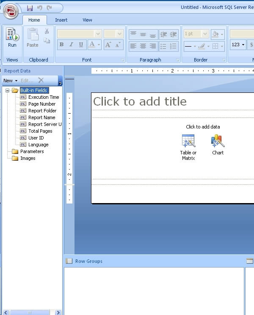Click the fill color paint bucket
The width and height of the screenshot is (254, 315).
[215, 34]
